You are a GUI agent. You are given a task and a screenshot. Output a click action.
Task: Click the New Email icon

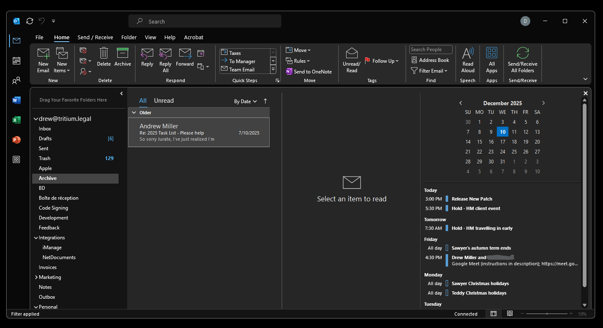click(x=43, y=54)
